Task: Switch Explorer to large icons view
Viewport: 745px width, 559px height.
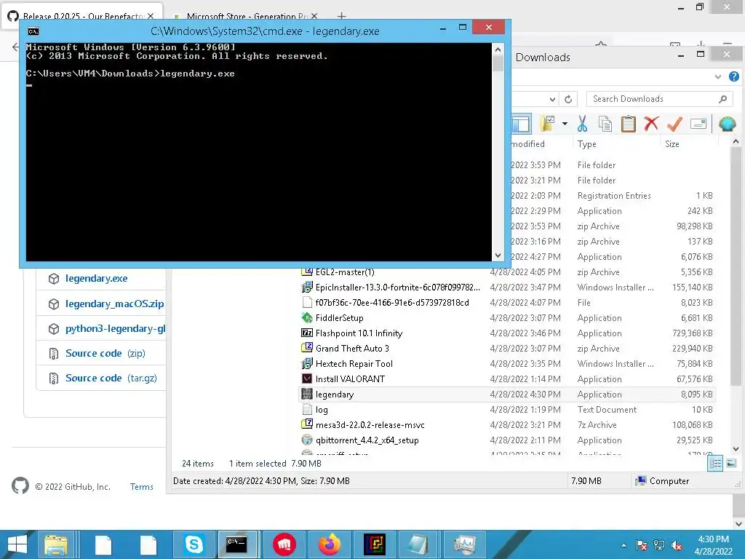Action: 731,464
